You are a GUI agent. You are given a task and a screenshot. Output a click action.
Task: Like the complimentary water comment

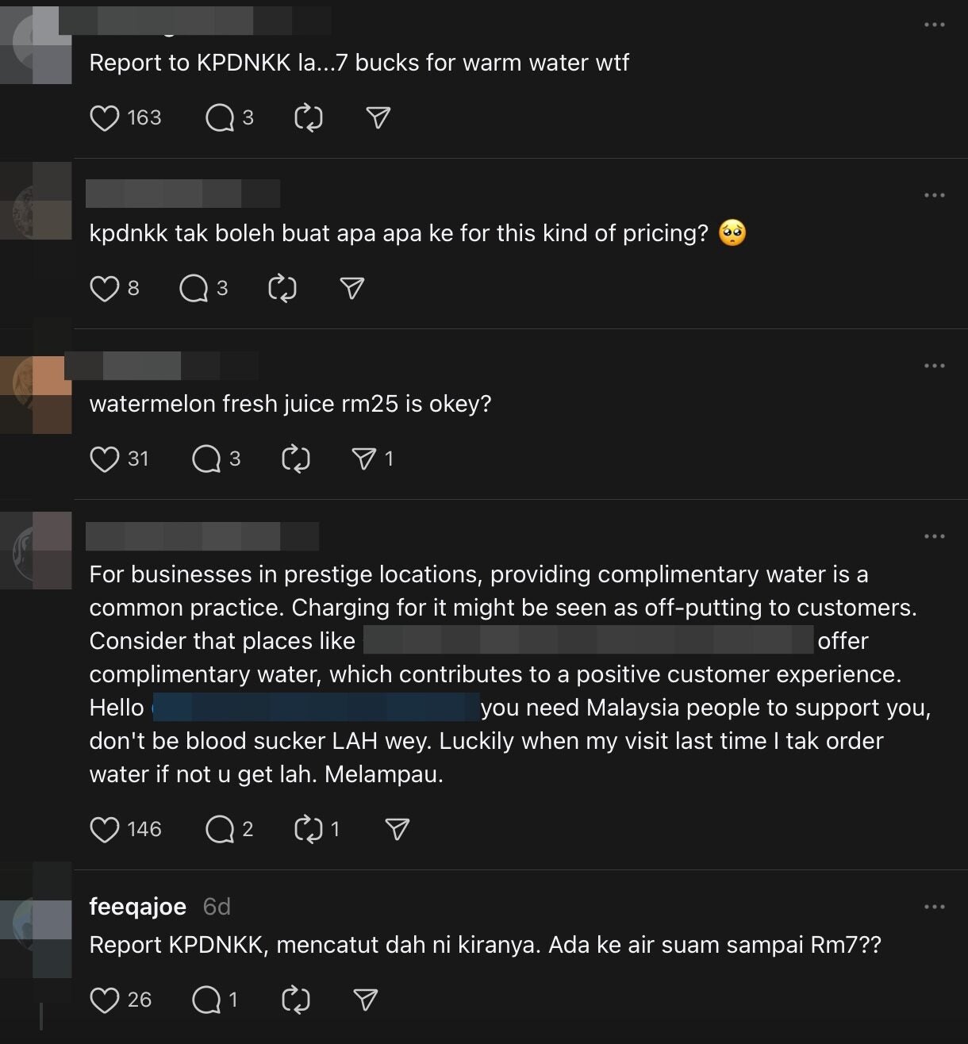coord(104,828)
